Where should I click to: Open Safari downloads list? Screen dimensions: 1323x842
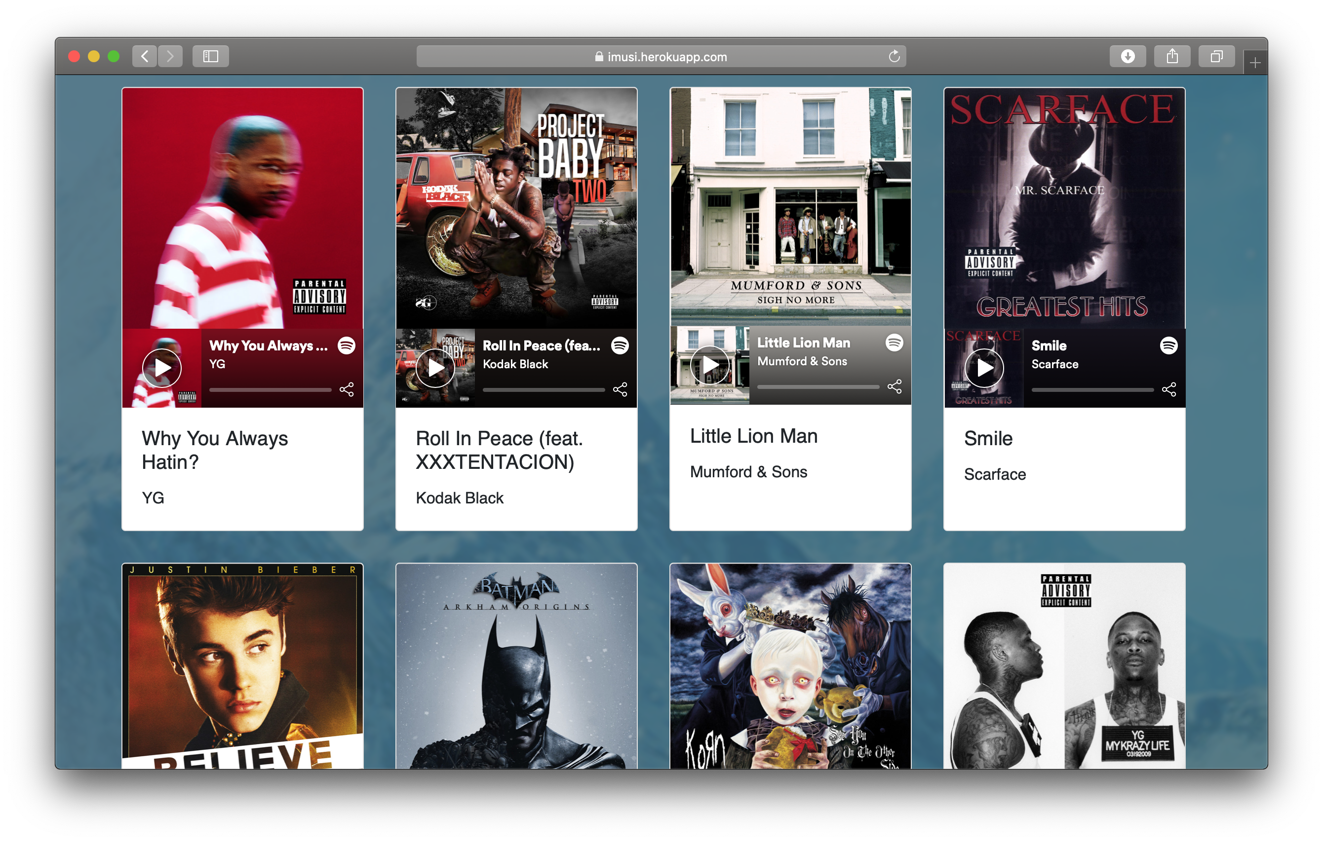(x=1128, y=57)
